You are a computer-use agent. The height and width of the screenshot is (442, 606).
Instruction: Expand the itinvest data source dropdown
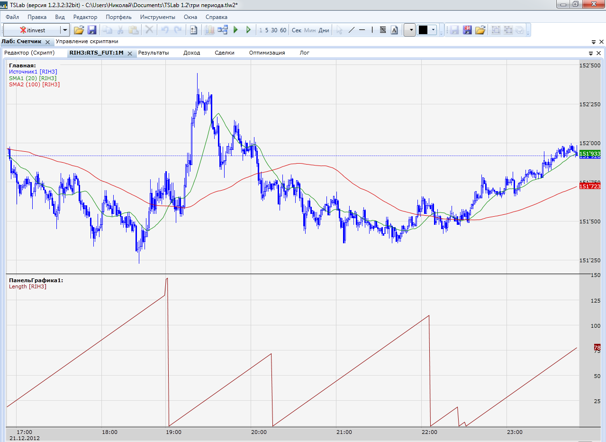pyautogui.click(x=64, y=30)
